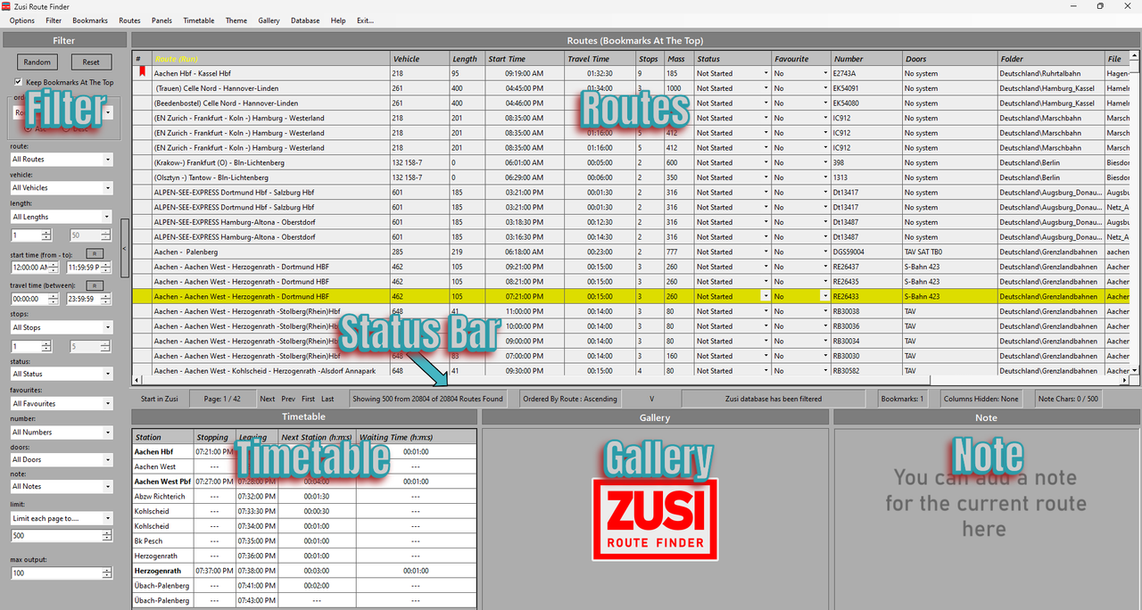Open Favourite dropdown for route number EK54091
The height and width of the screenshot is (610, 1142).
825,88
